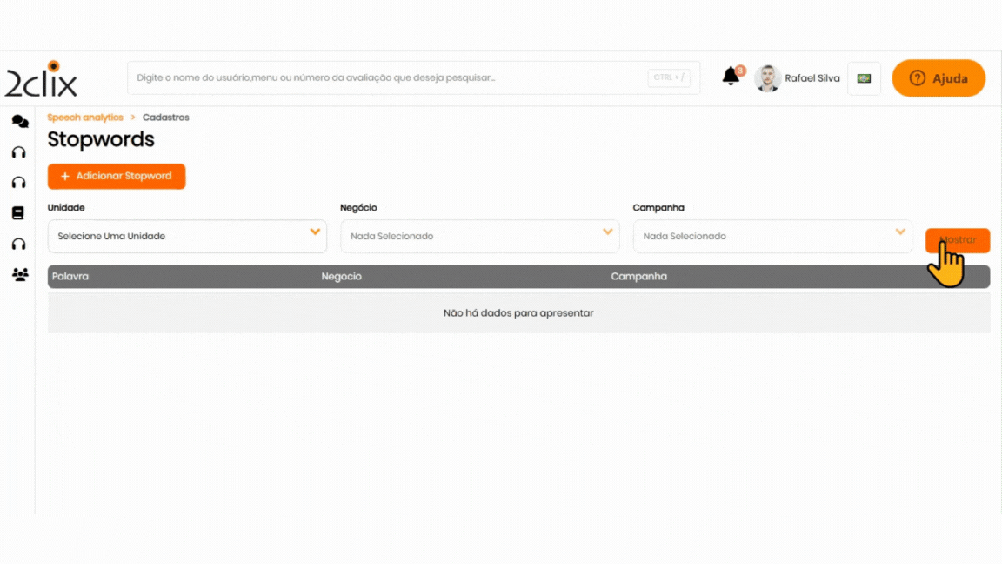Click headphones icon directly above the book icon

18,183
